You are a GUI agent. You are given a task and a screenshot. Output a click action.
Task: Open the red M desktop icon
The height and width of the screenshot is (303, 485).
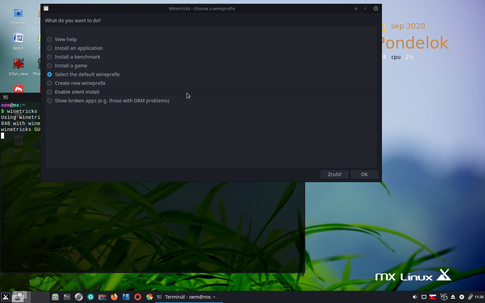point(18,89)
